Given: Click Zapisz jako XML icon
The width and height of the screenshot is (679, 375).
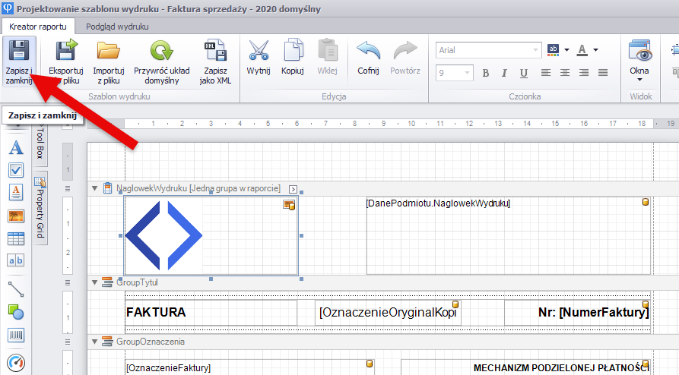Looking at the screenshot, I should (x=215, y=52).
